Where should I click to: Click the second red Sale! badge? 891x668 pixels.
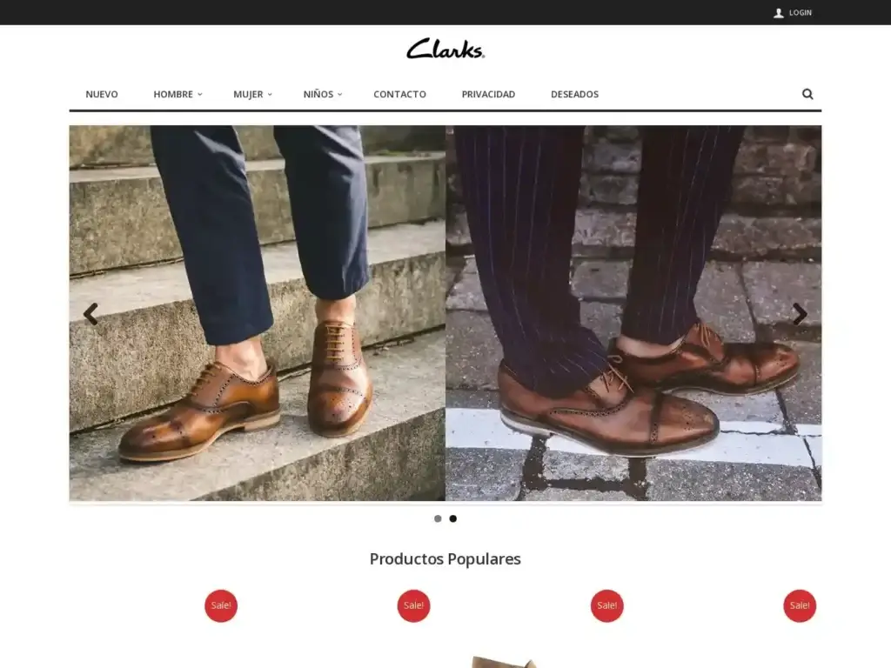413,605
